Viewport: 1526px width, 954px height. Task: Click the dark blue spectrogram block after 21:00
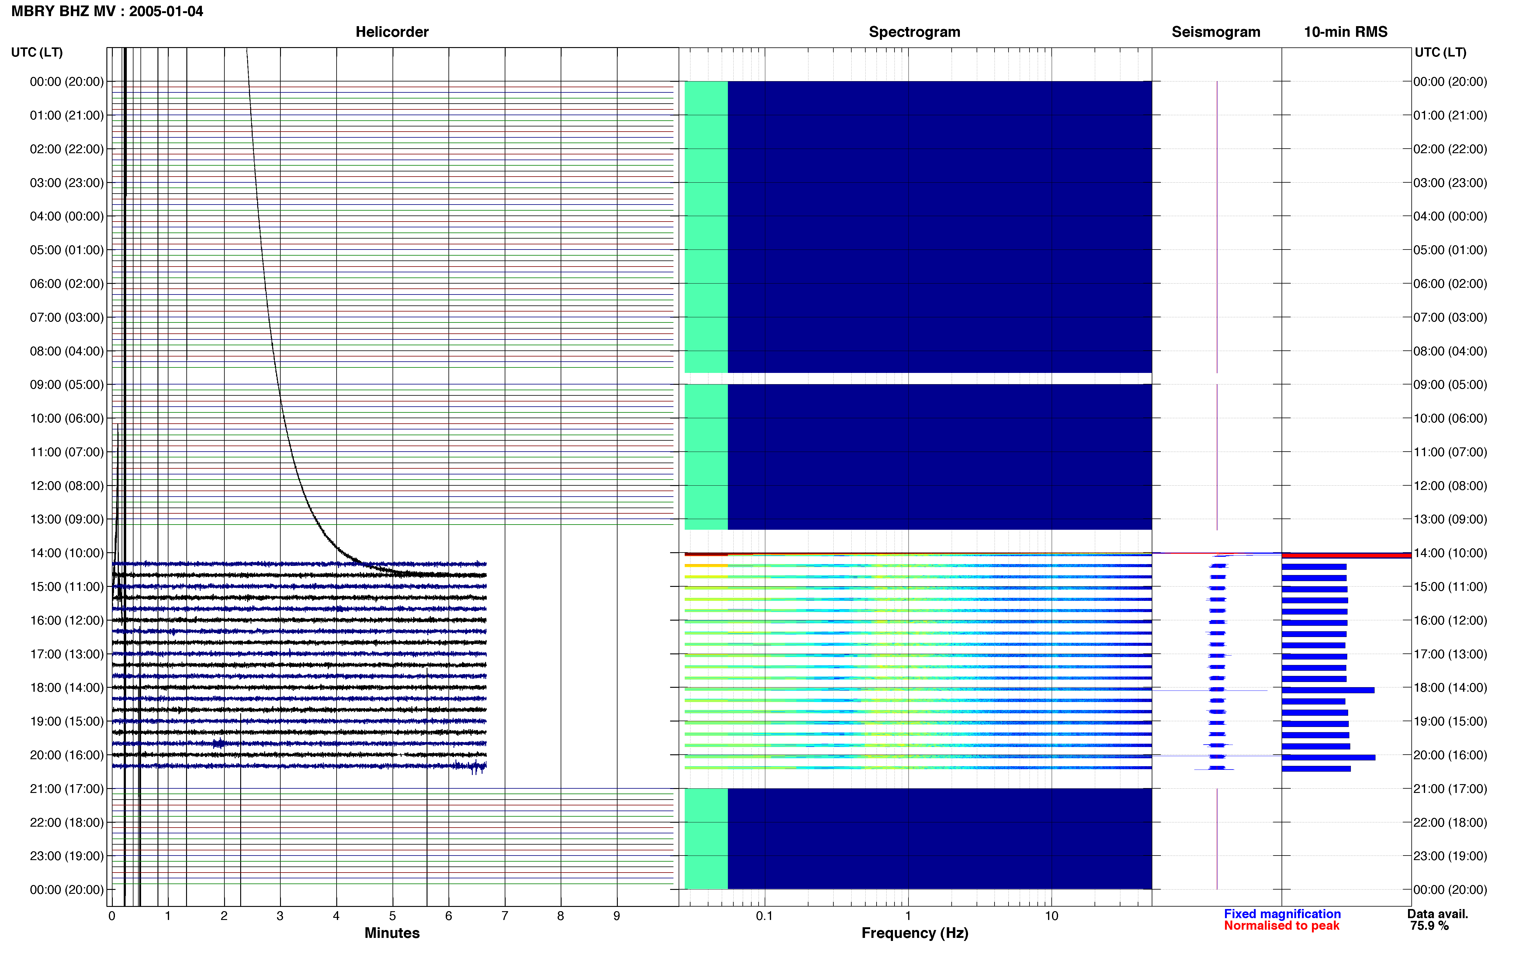pyautogui.click(x=940, y=839)
